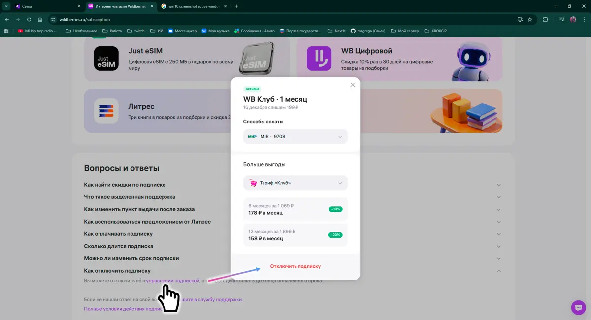Screen dimensions: 591x320
Task: Open the media controls icon
Action: click(562, 20)
